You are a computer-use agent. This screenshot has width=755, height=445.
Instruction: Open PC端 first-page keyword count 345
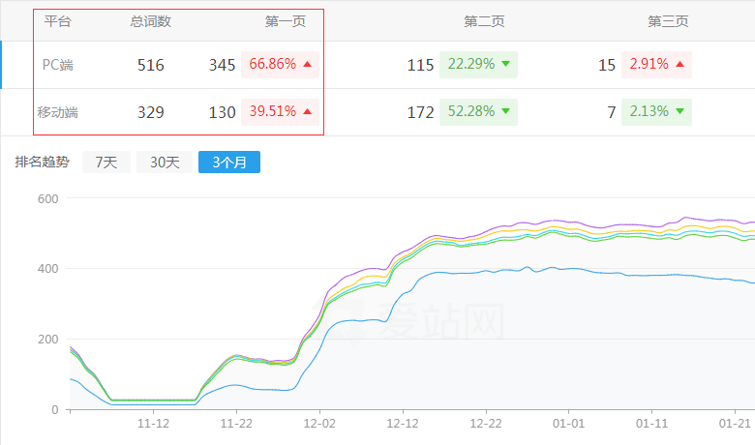point(222,65)
